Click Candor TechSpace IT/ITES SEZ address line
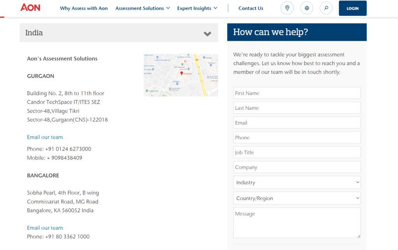398x250 pixels. point(63,102)
